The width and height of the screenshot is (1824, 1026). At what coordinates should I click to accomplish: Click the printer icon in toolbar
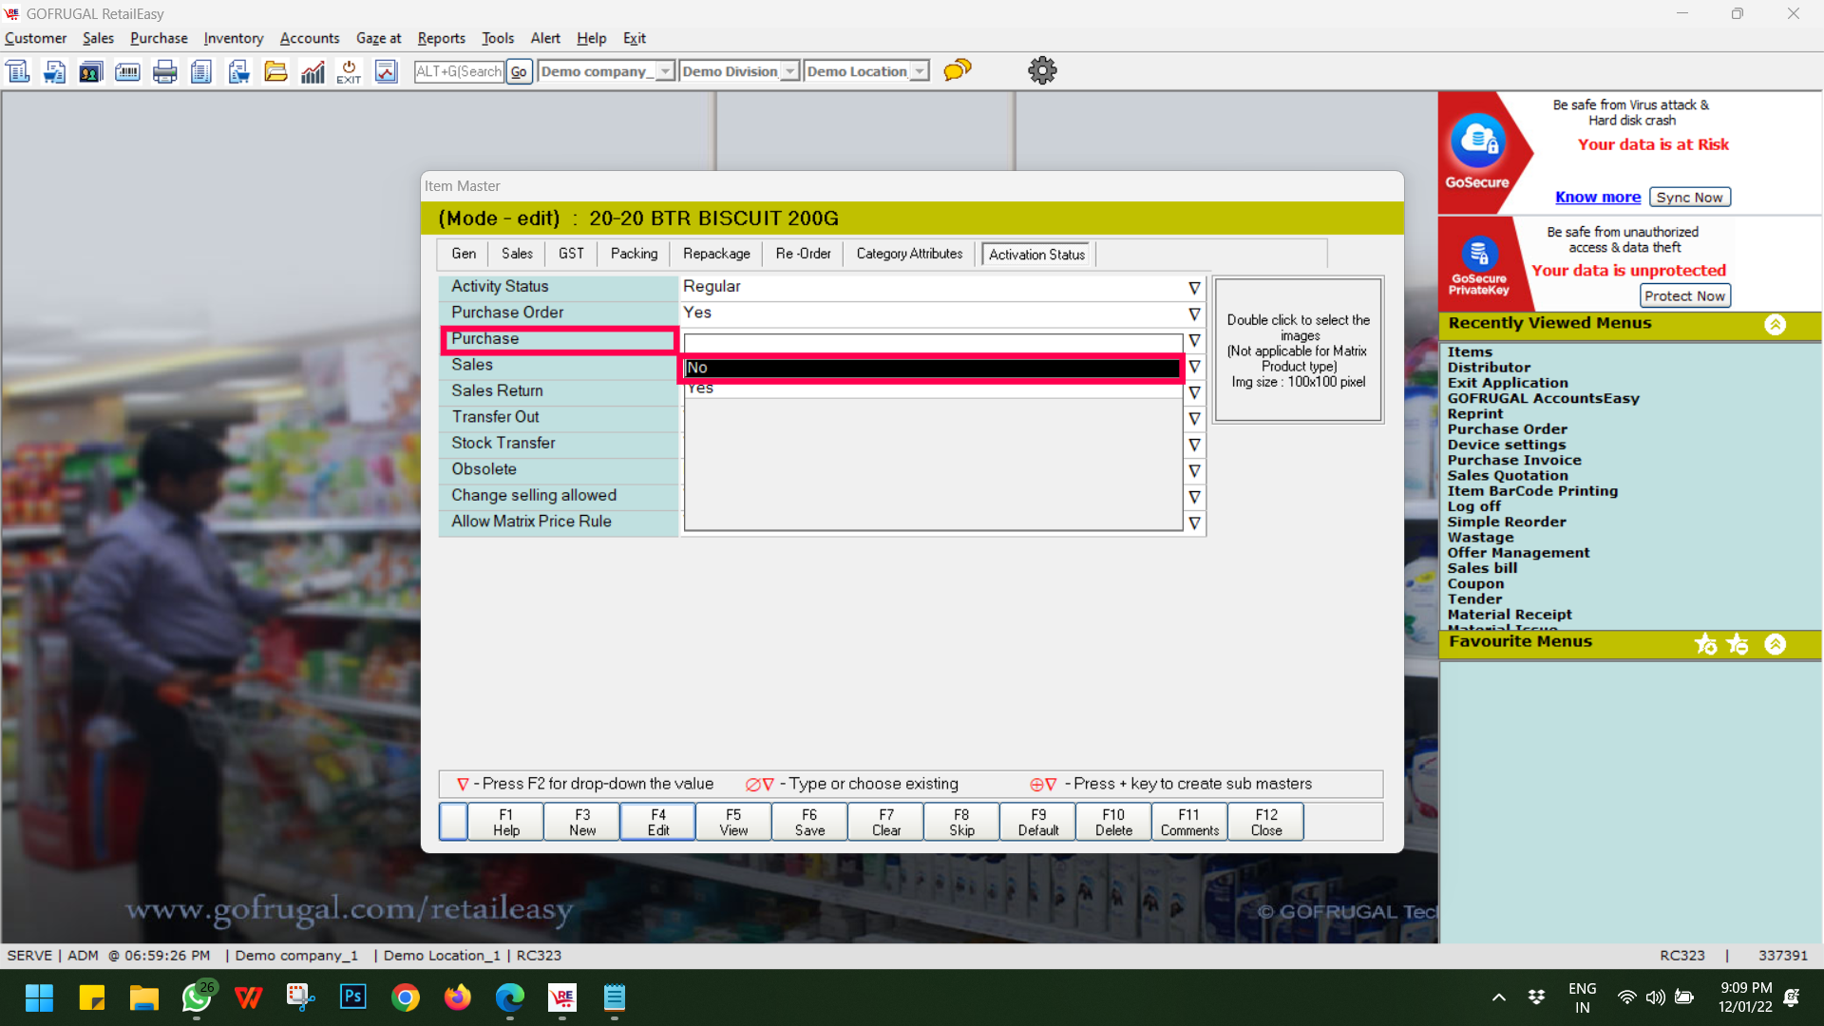click(x=164, y=71)
